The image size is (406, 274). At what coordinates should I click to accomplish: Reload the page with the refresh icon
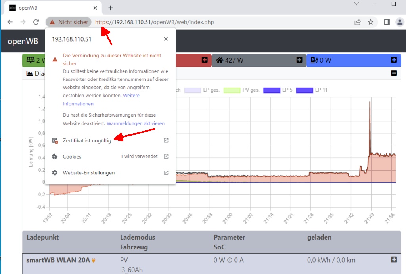36,22
